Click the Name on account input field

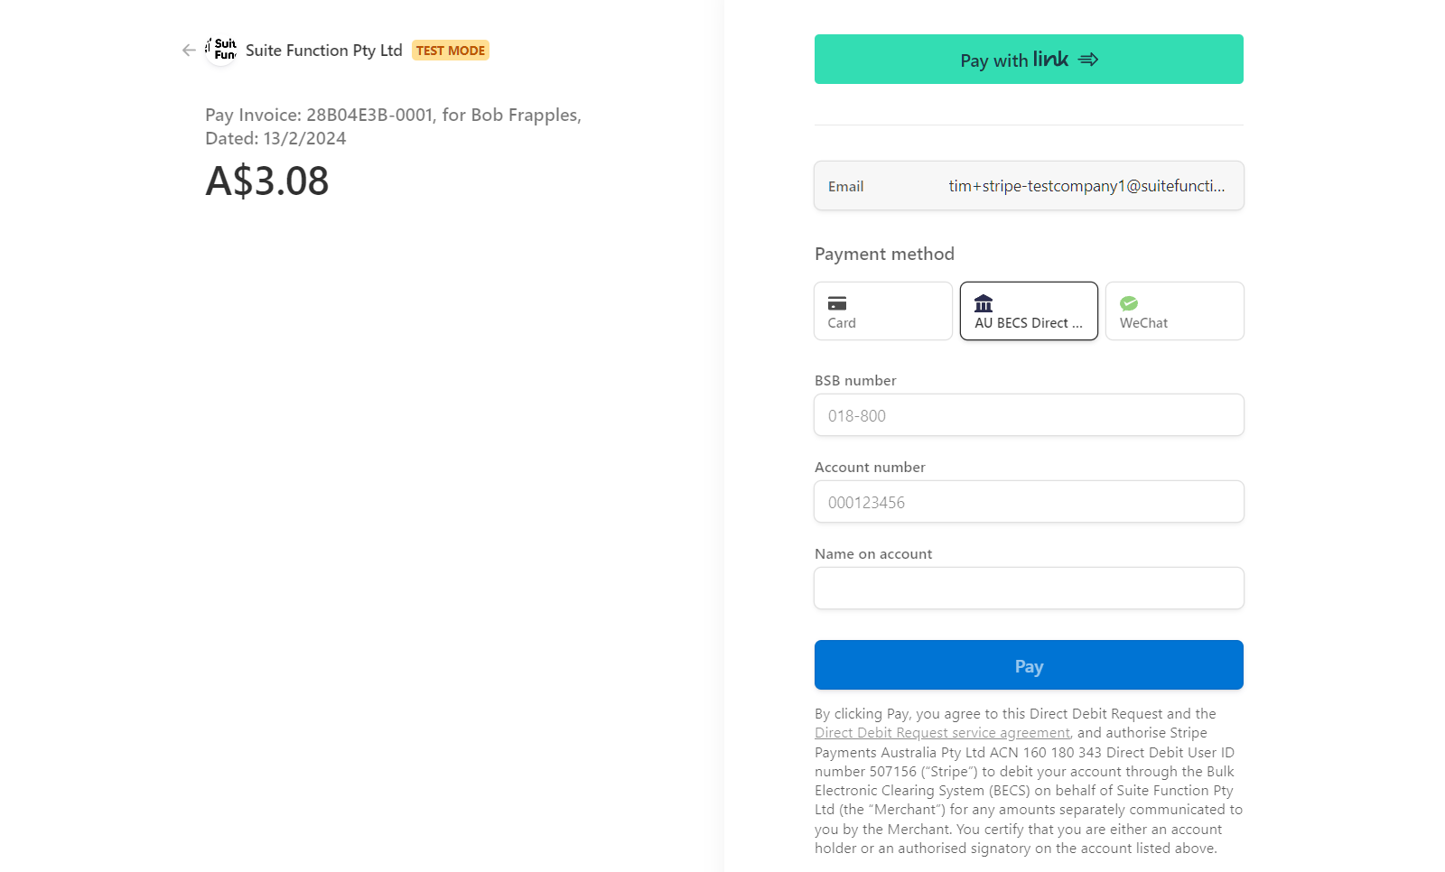(x=1029, y=588)
